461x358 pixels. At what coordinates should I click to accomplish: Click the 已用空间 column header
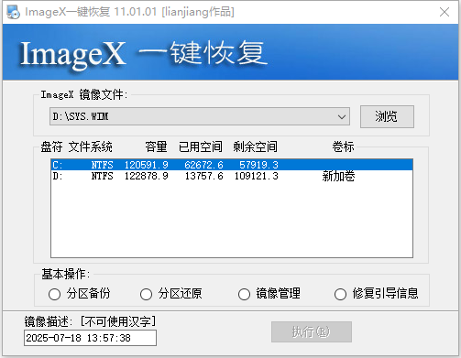(x=201, y=146)
